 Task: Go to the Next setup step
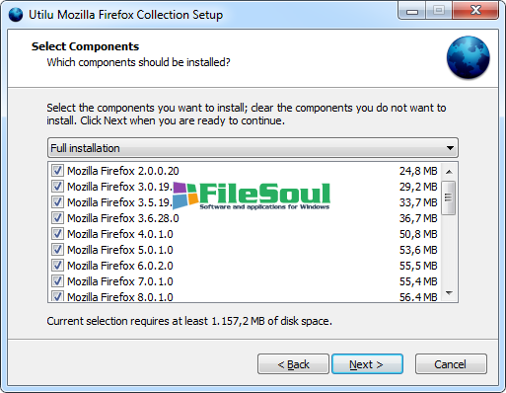coord(367,364)
